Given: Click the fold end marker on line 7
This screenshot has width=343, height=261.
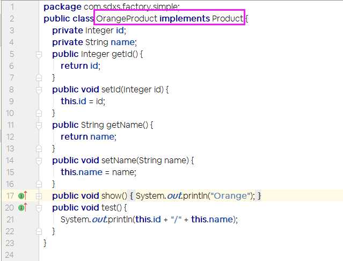Looking at the screenshot, I should [39, 78].
